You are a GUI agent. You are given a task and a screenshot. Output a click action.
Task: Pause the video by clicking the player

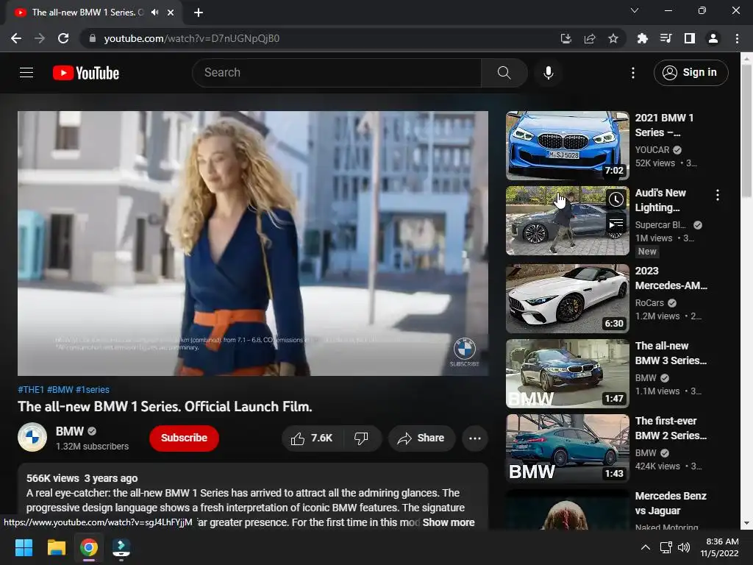point(253,243)
